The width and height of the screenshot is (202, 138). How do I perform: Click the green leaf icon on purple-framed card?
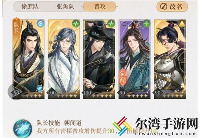(146, 23)
